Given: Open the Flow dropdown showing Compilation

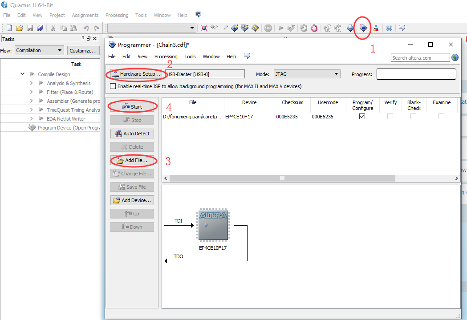Looking at the screenshot, I should tap(39, 50).
